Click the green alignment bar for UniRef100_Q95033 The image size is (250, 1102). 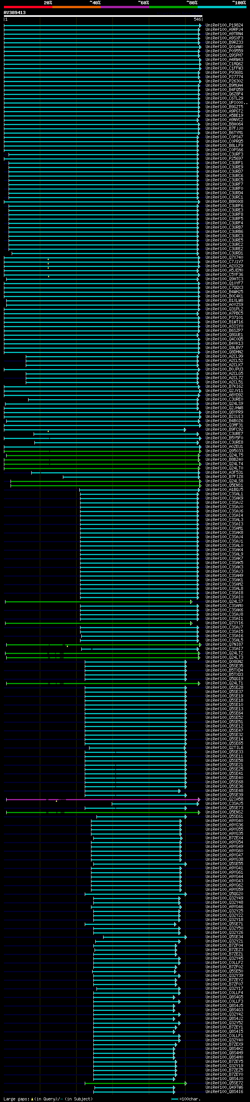(103, 451)
